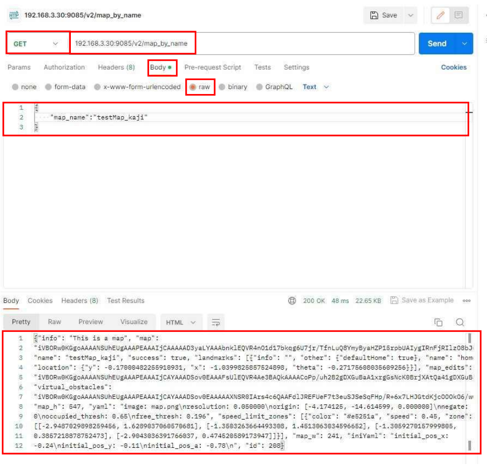Expand the Text body format dropdown
Image resolution: width=487 pixels, height=467 pixels.
click(316, 87)
